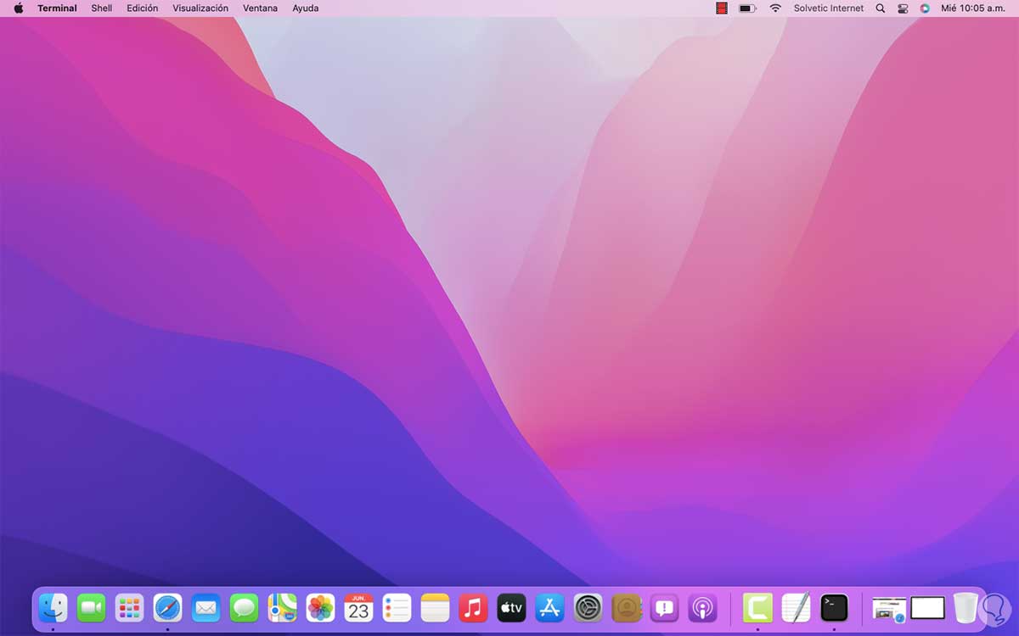This screenshot has height=636, width=1019.
Task: Launch Podcasts from the Dock
Action: click(702, 608)
